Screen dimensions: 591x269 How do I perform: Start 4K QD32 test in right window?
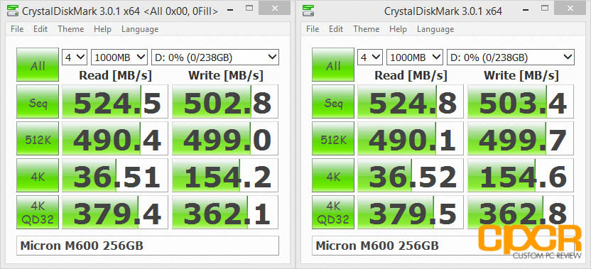tap(333, 212)
